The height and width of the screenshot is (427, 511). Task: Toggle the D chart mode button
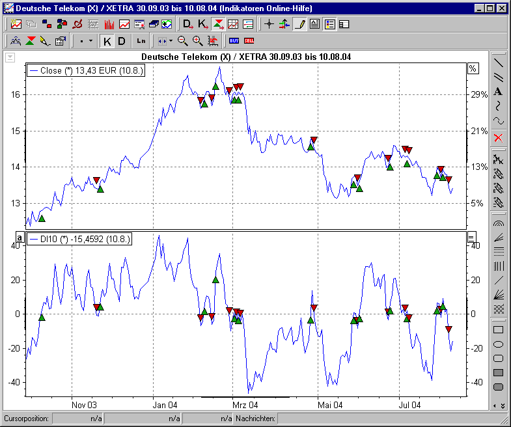tap(121, 40)
